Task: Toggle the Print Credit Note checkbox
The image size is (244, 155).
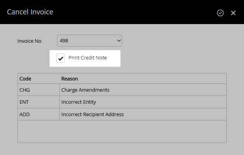Action: [x=60, y=58]
